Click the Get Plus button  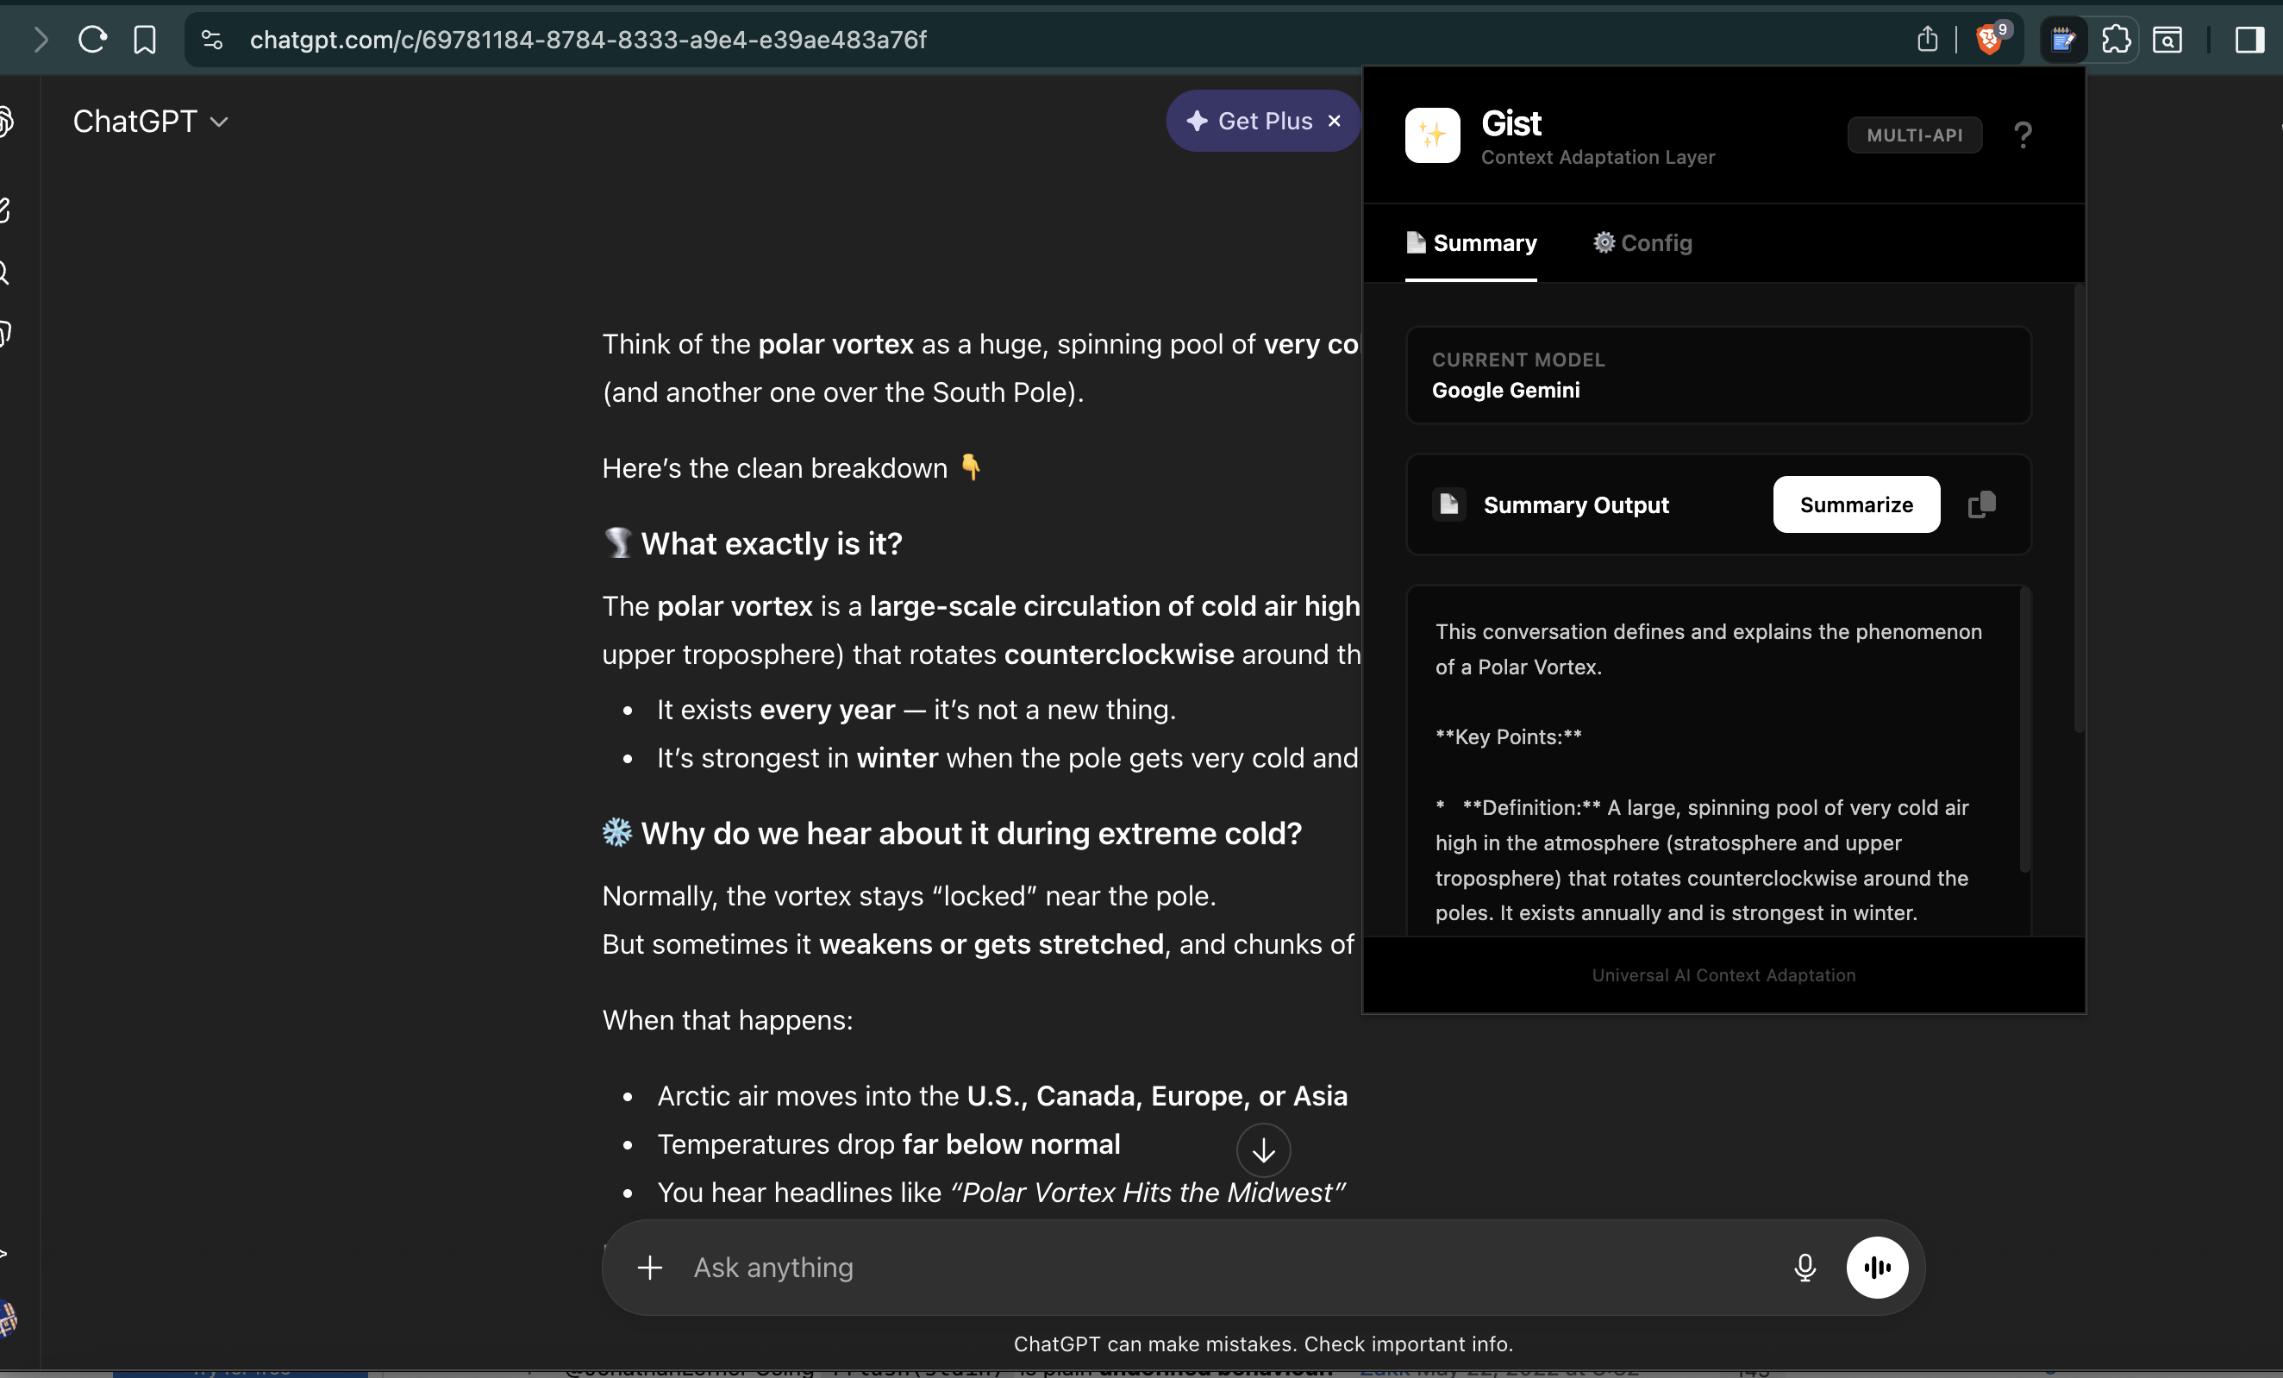pyautogui.click(x=1250, y=122)
